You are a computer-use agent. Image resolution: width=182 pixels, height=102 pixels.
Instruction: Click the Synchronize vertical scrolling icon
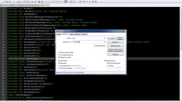point(53,2)
